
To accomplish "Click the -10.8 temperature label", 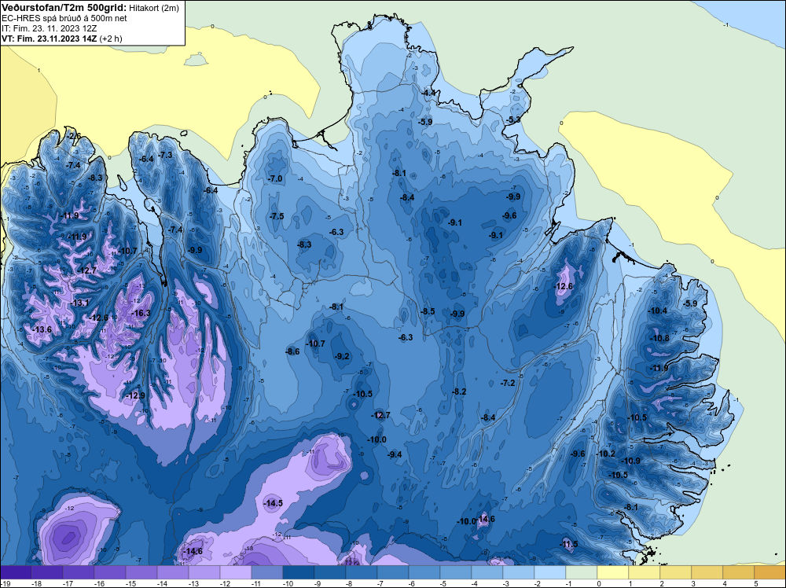I will tap(659, 338).
